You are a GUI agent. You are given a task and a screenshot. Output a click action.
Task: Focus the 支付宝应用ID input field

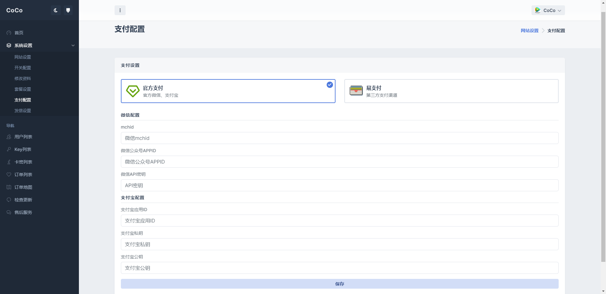tap(340, 221)
